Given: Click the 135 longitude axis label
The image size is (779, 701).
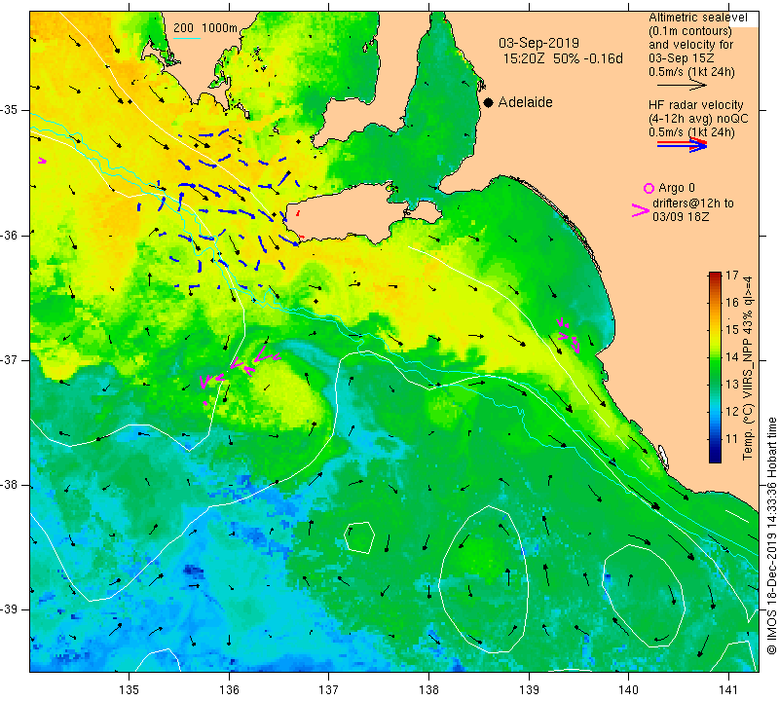Looking at the screenshot, I should point(130,690).
